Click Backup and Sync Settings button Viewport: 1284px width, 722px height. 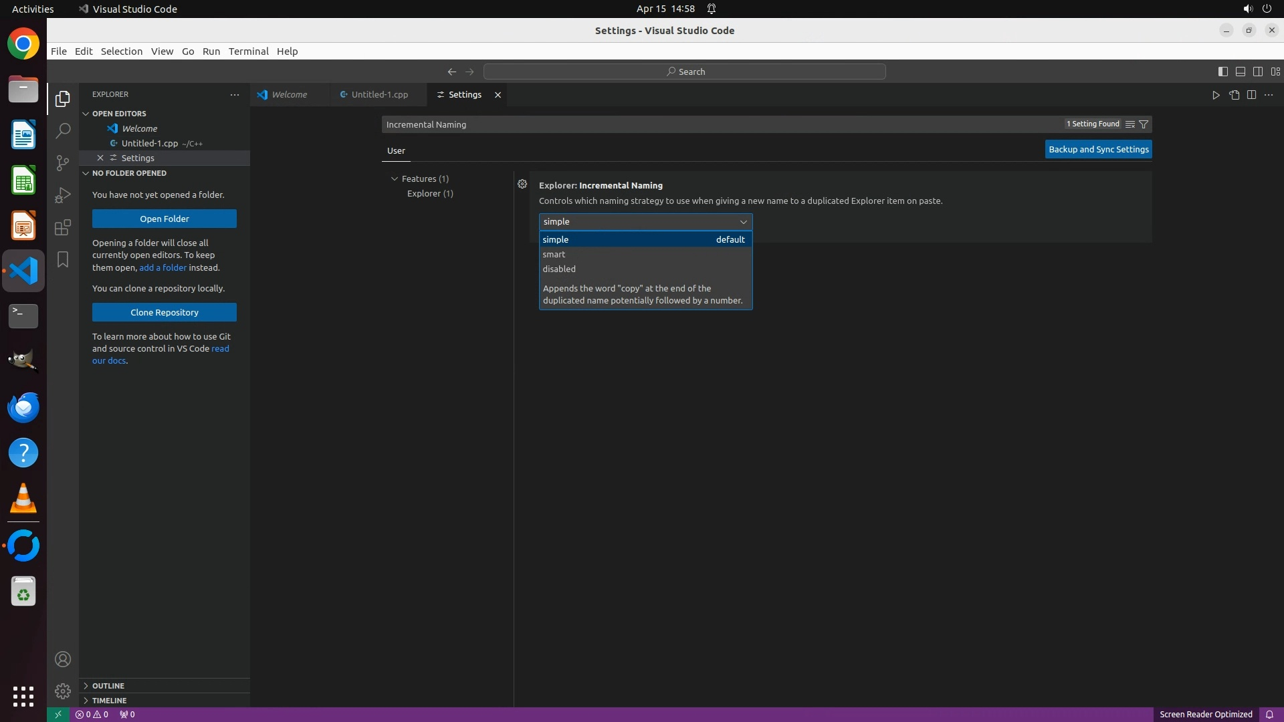point(1098,149)
